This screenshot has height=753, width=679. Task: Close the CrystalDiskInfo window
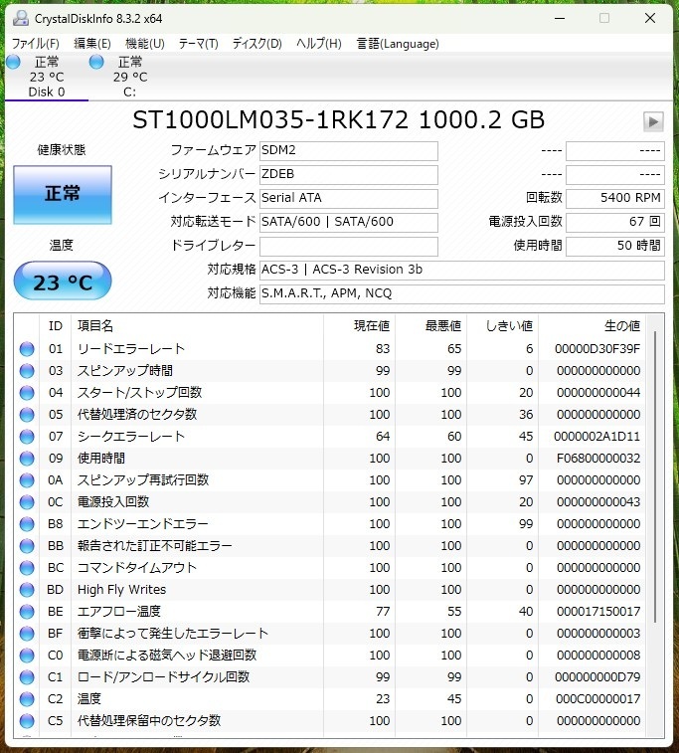click(x=650, y=18)
